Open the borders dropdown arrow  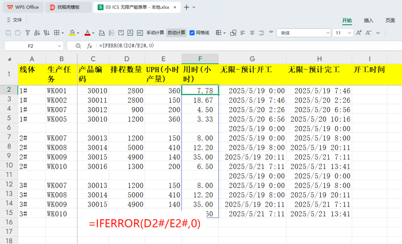62,33
